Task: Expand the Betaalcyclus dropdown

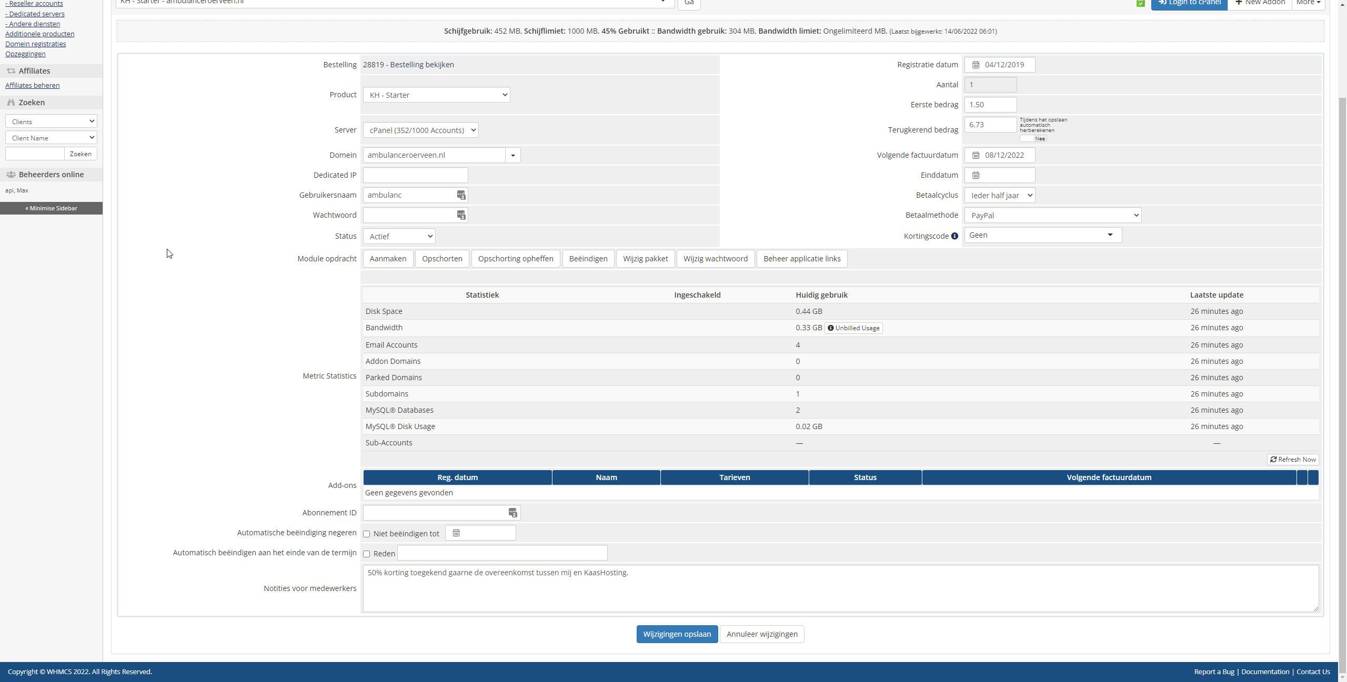Action: coord(999,196)
